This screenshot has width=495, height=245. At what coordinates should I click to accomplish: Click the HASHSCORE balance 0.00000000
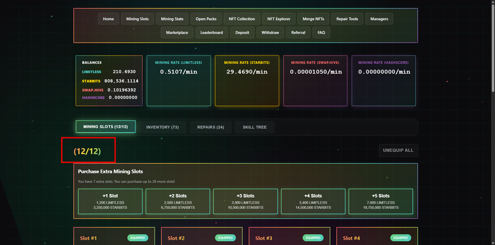[x=123, y=97]
